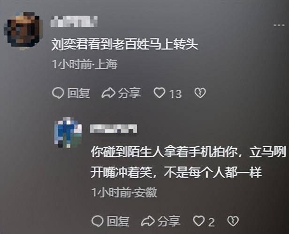This screenshot has height=234, width=289.
Task: Tap 回复 text under the nested reply
Action: (x=118, y=221)
